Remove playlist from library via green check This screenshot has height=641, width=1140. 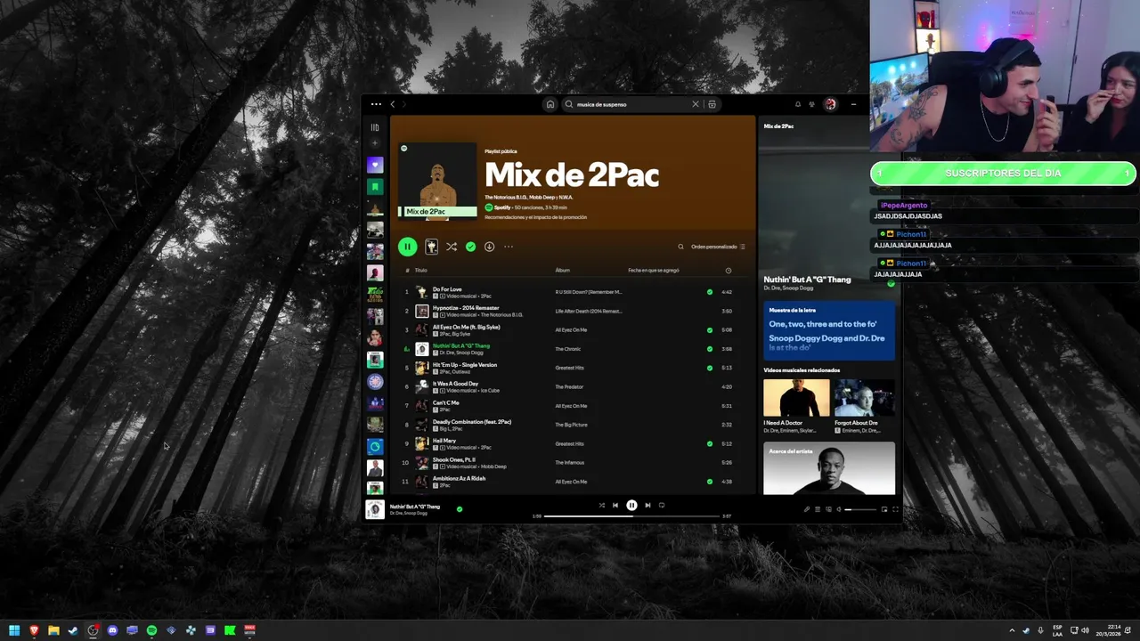470,247
